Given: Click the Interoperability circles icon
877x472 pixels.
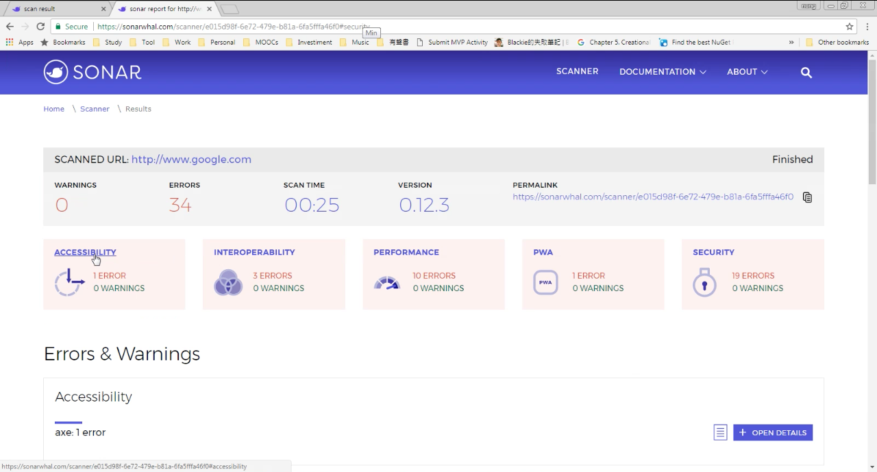Looking at the screenshot, I should pos(228,282).
